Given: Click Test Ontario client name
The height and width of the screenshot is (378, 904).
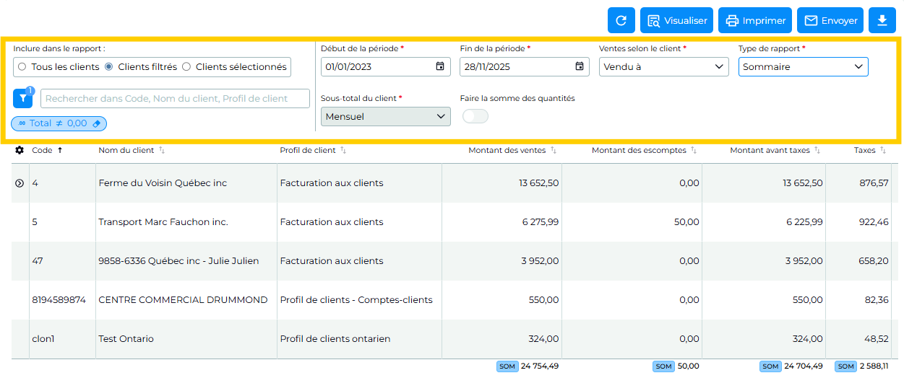Looking at the screenshot, I should point(126,339).
